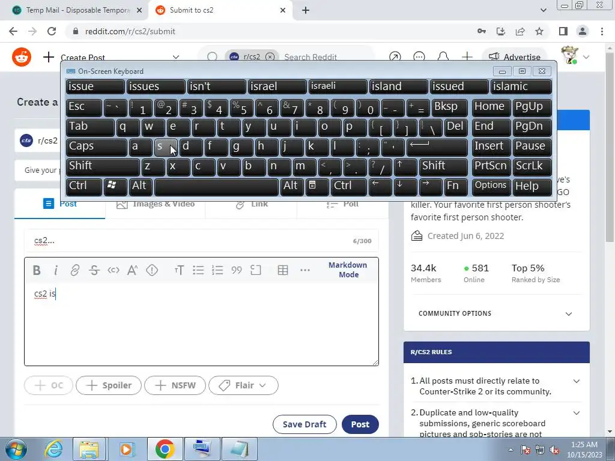Screen dimensions: 615x461
Task: Insert a quote block
Action: pyautogui.click(x=237, y=270)
